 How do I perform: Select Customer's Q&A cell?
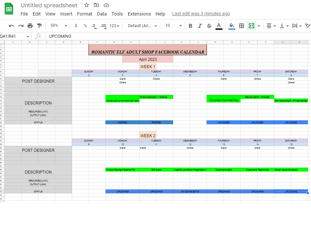[x=223, y=170]
